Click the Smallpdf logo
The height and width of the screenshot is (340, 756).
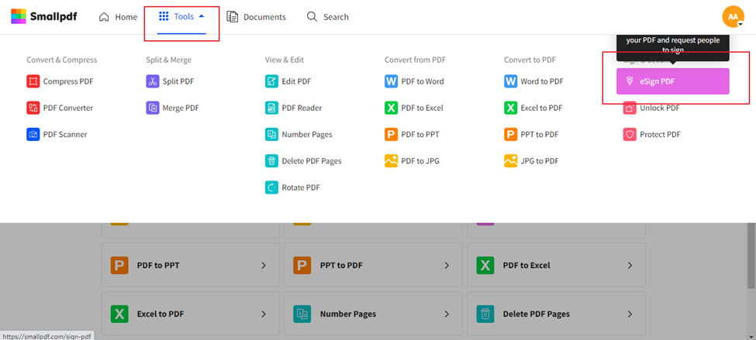coord(44,17)
